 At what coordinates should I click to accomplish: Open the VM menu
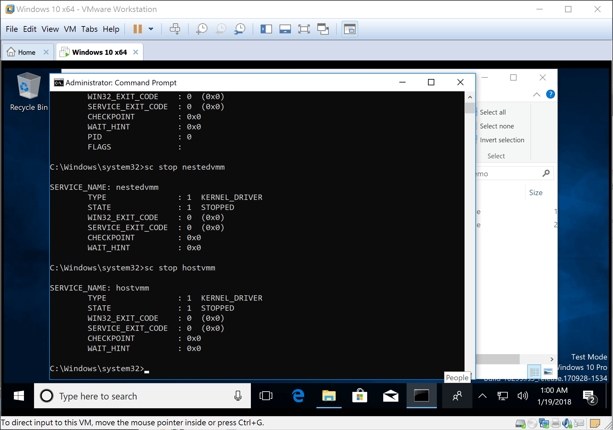tap(70, 29)
